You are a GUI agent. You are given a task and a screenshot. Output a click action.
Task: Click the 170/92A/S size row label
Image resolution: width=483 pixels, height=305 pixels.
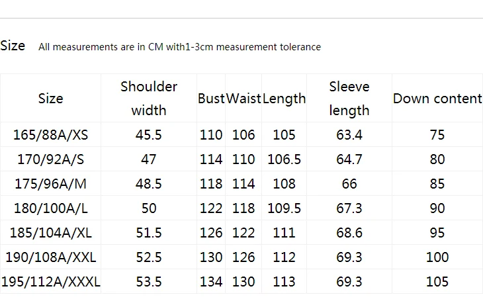click(50, 159)
